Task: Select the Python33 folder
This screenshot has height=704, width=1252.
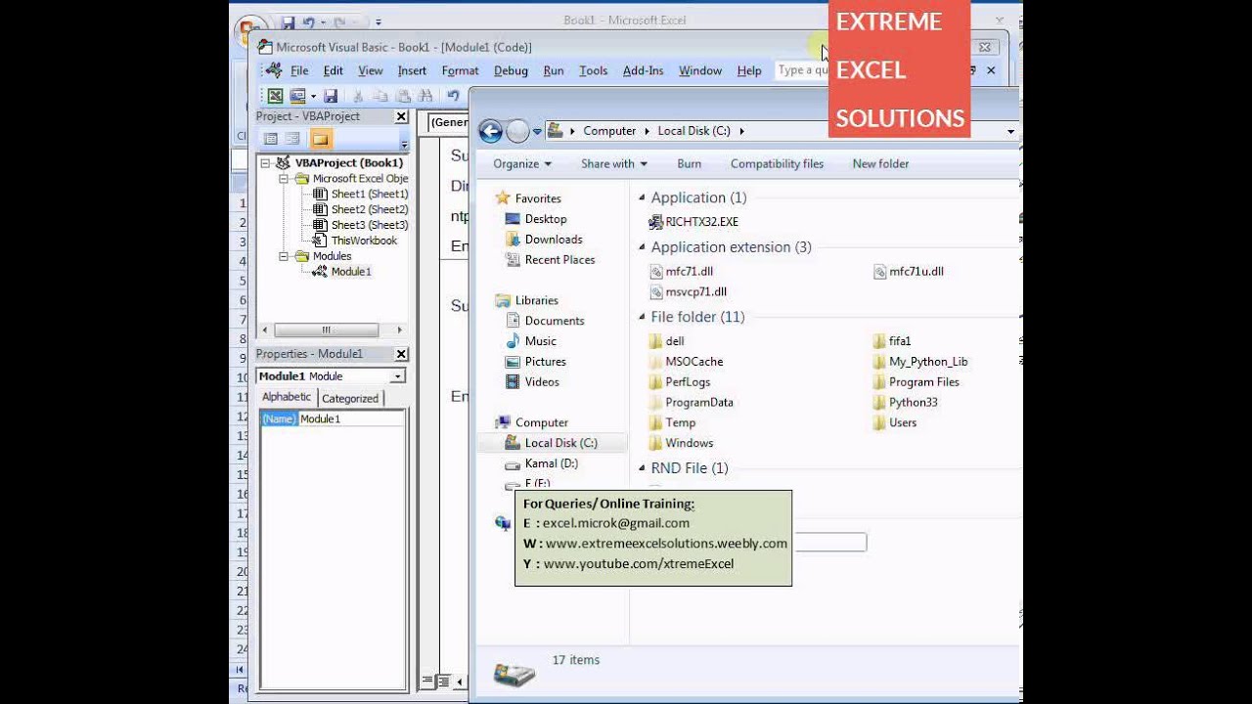Action: 905,403
